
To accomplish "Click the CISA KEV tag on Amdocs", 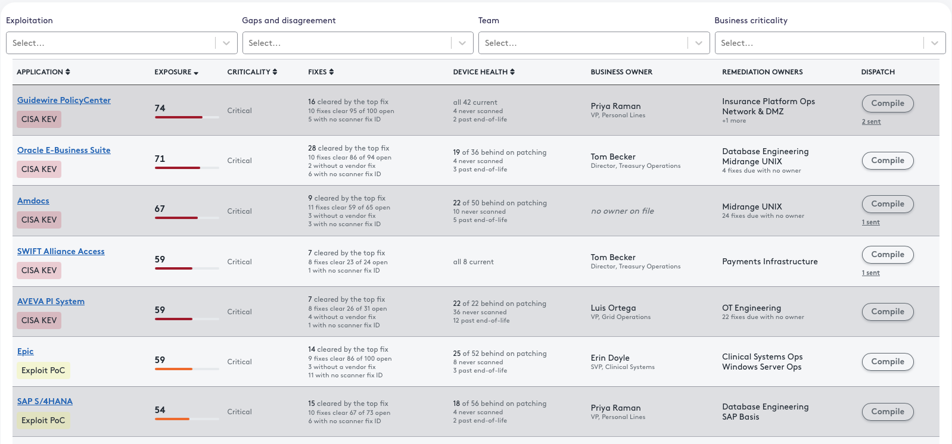I will 39,220.
